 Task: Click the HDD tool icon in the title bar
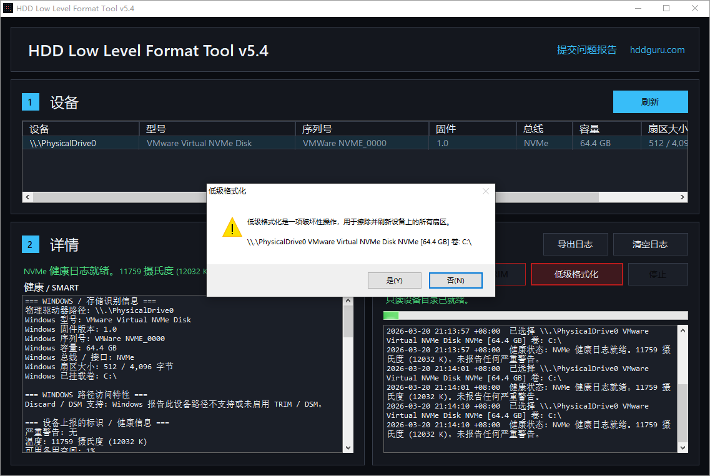(x=8, y=8)
